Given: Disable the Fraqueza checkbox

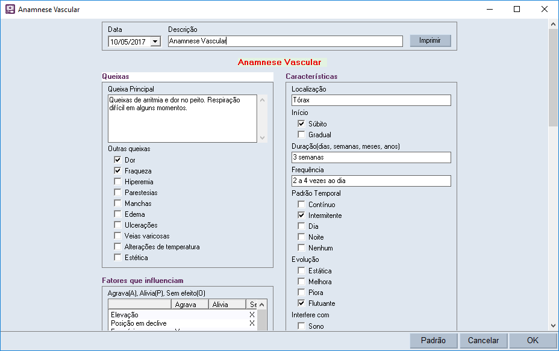Looking at the screenshot, I should (118, 171).
